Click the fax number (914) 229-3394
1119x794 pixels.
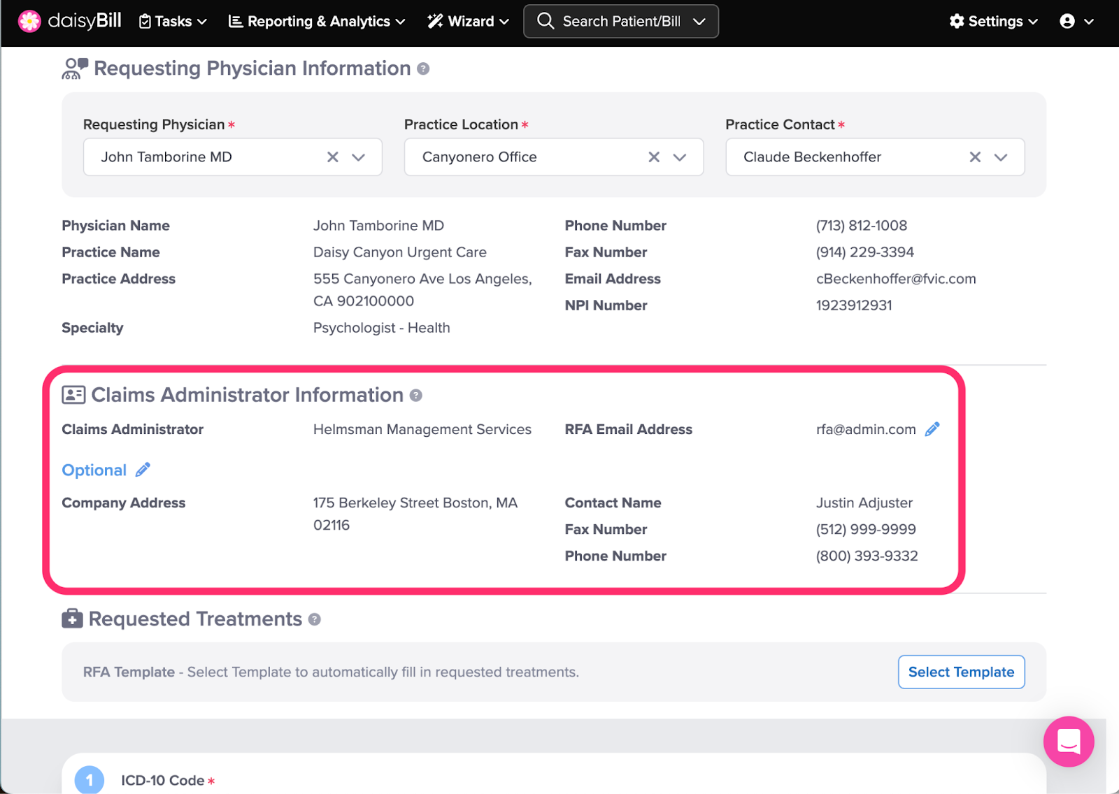click(x=865, y=252)
